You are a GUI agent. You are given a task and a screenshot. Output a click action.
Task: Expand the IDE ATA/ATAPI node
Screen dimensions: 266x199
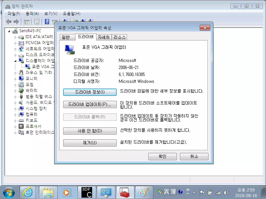(15, 37)
